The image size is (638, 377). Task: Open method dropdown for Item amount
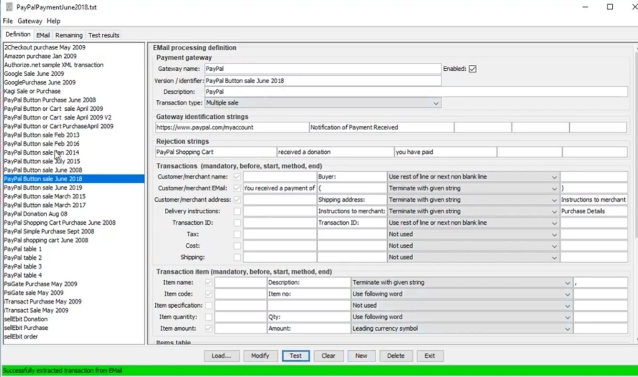tap(462, 328)
